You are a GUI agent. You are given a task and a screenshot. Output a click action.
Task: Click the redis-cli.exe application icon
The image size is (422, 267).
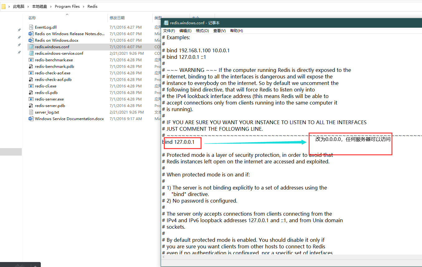click(31, 86)
